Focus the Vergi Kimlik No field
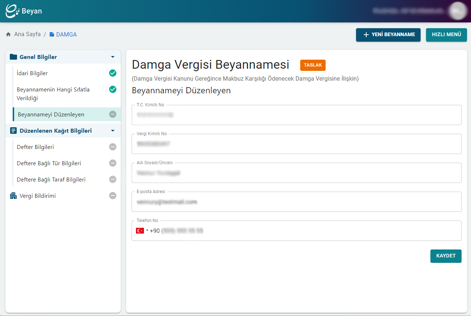The image size is (471, 316). 297,144
